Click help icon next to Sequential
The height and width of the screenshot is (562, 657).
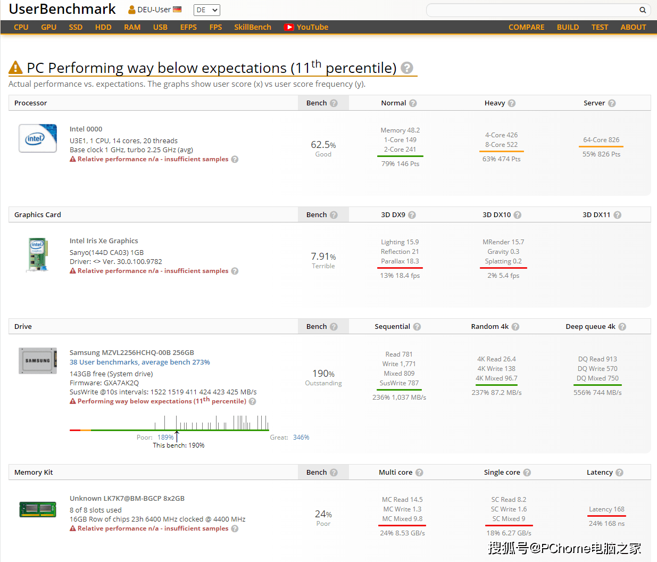(x=417, y=327)
